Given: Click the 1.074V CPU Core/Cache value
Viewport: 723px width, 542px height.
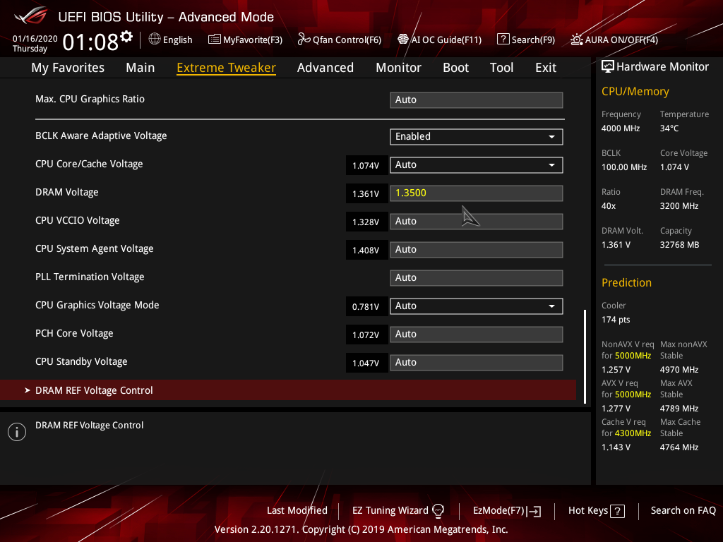Looking at the screenshot, I should [366, 165].
